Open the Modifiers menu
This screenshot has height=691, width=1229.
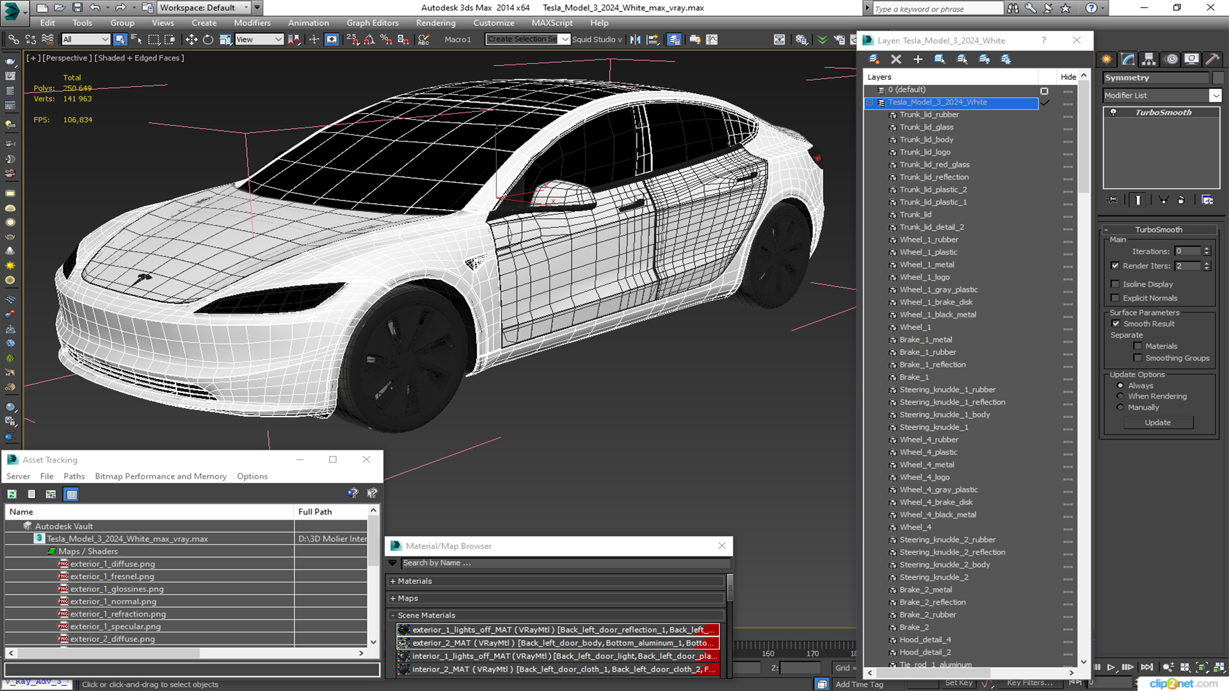click(x=252, y=23)
